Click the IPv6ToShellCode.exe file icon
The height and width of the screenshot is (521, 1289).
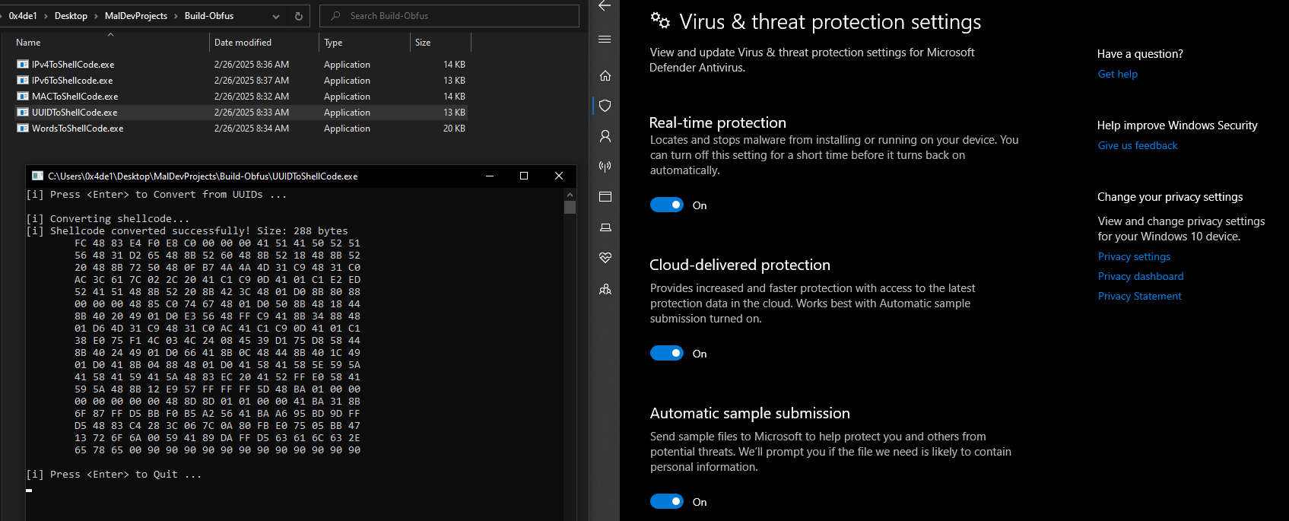(x=23, y=81)
